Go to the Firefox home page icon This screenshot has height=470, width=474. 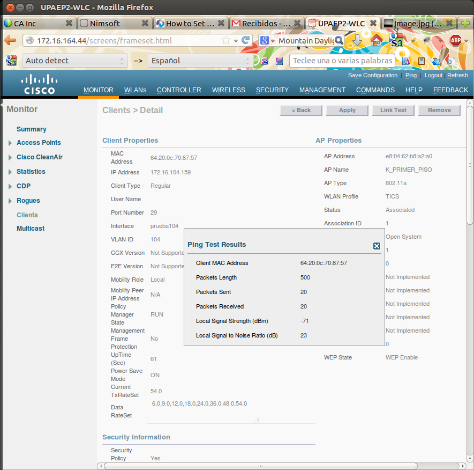pos(377,40)
